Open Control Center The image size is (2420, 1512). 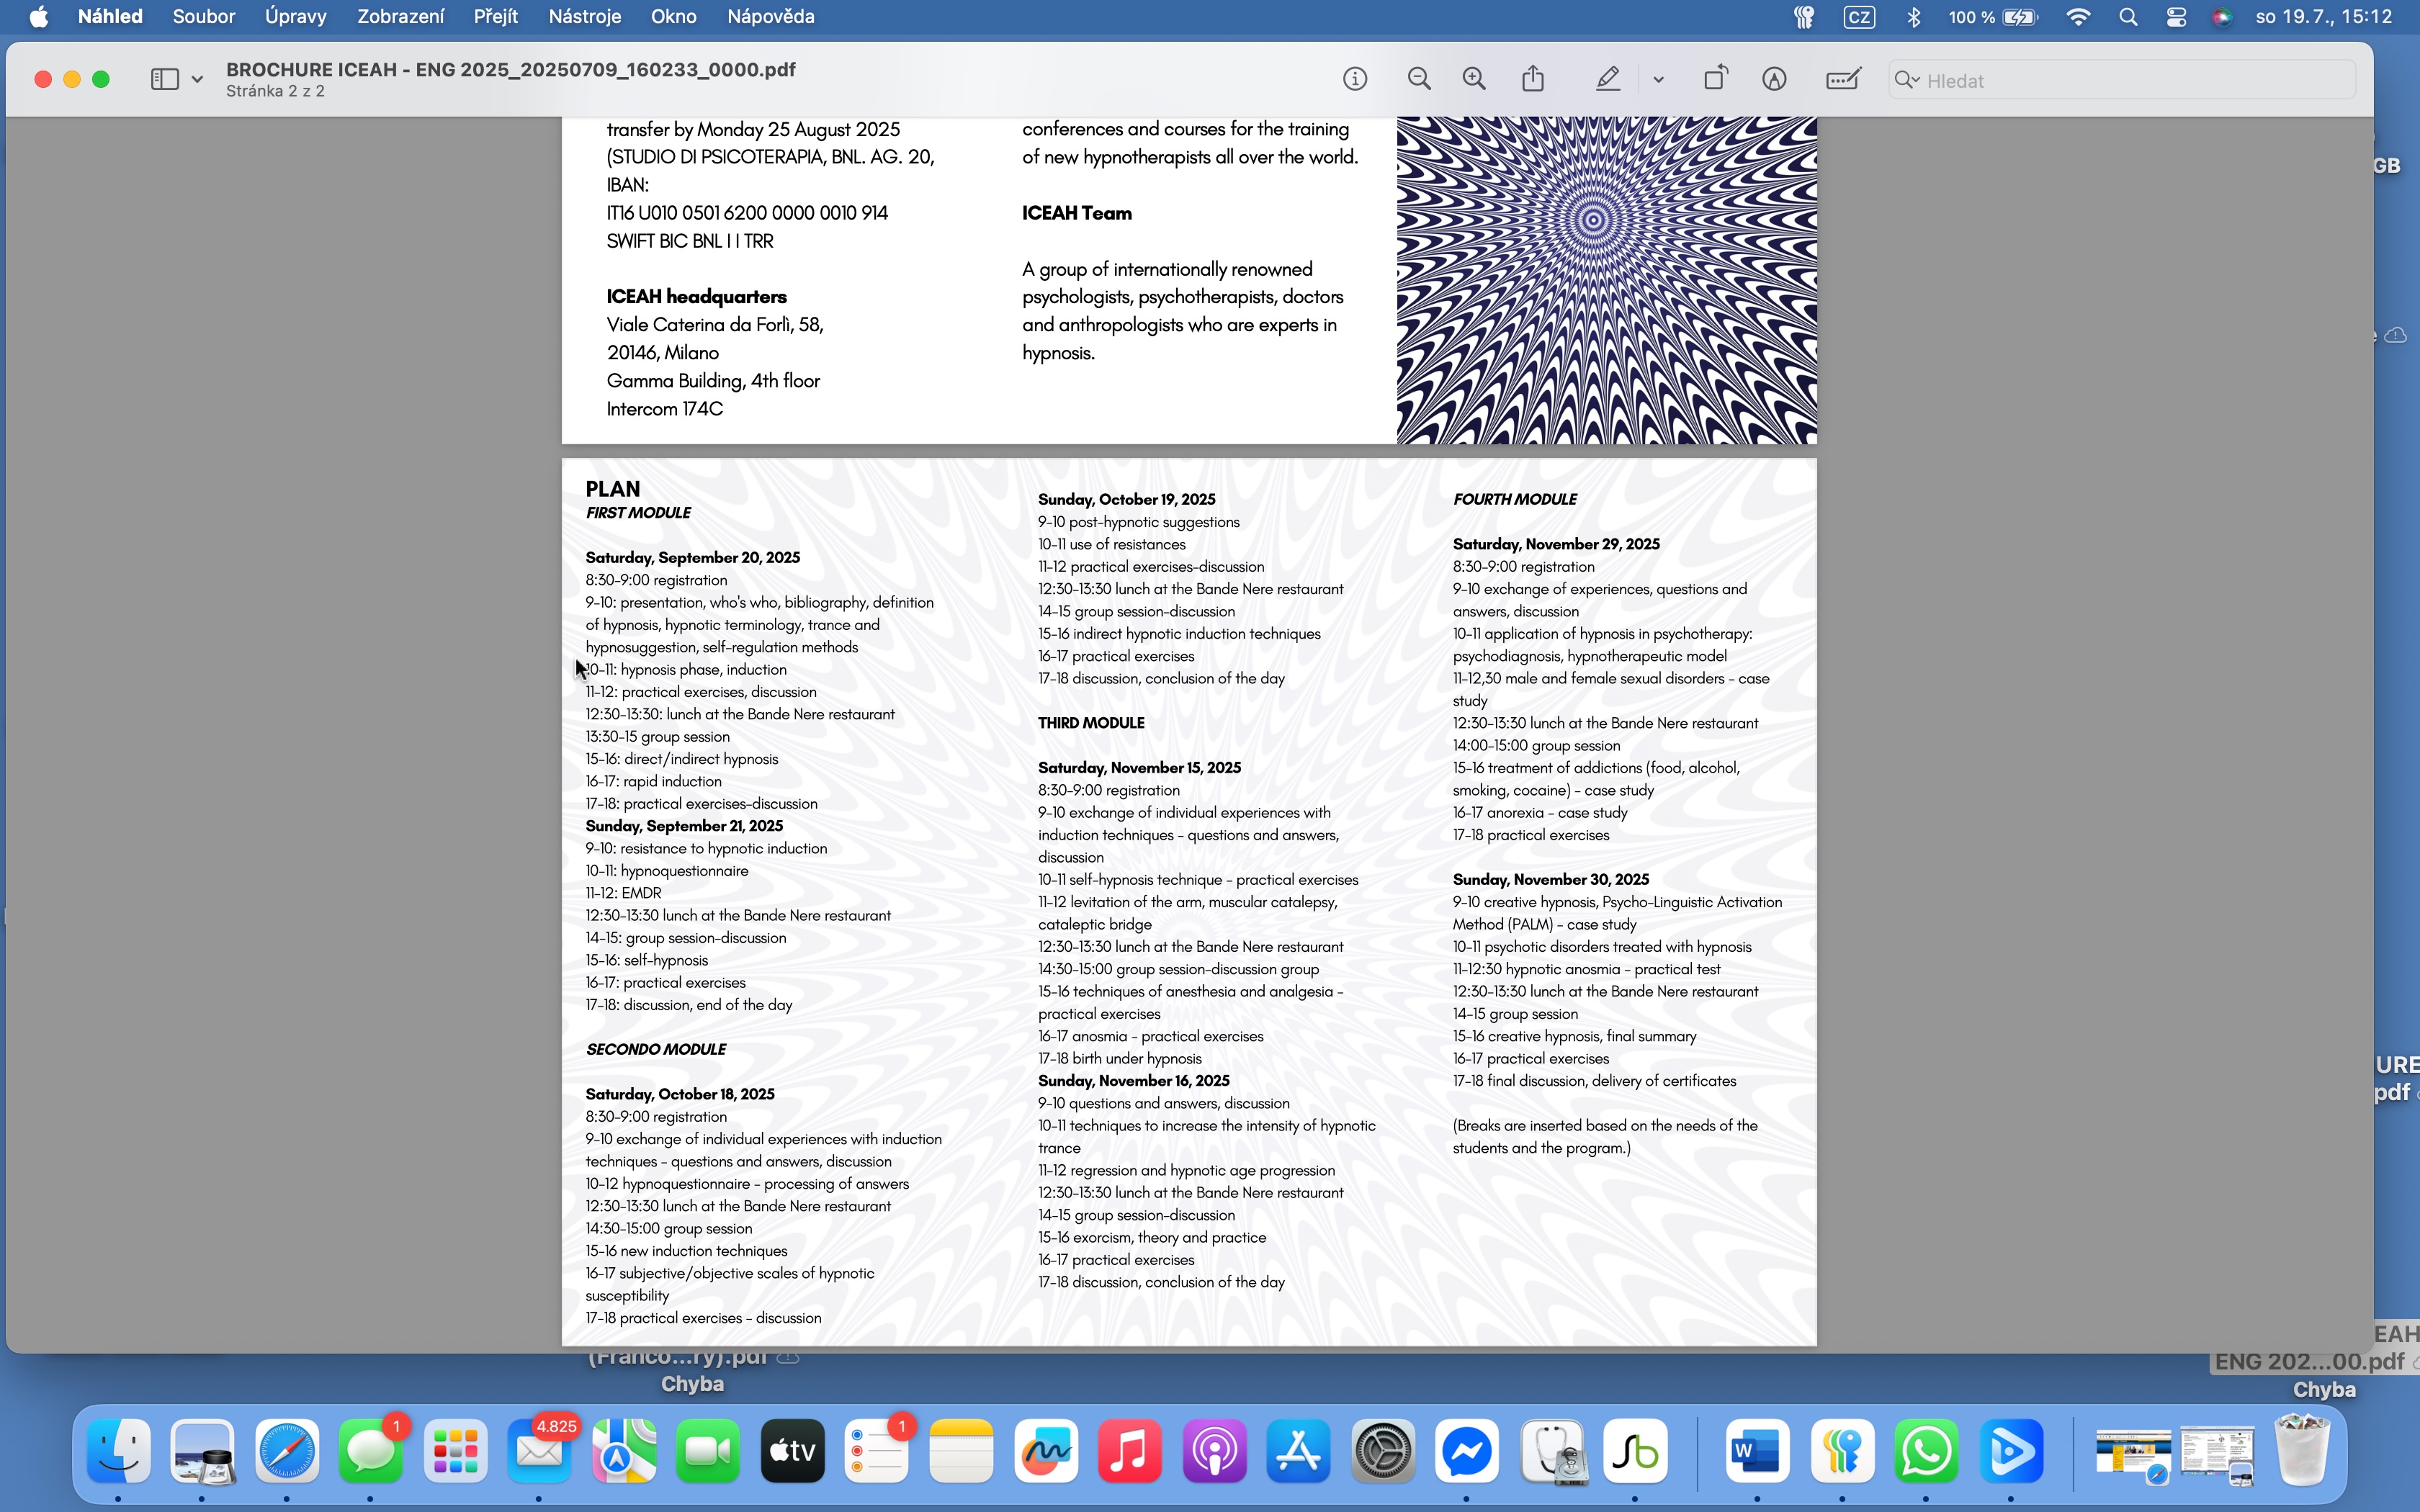2176,17
